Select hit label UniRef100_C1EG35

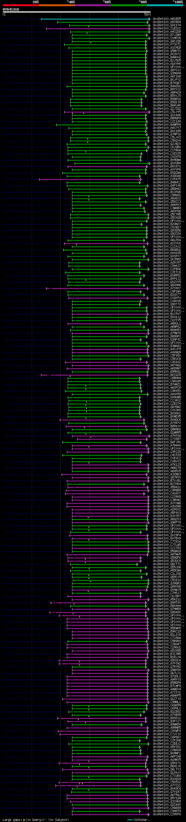click(x=167, y=153)
